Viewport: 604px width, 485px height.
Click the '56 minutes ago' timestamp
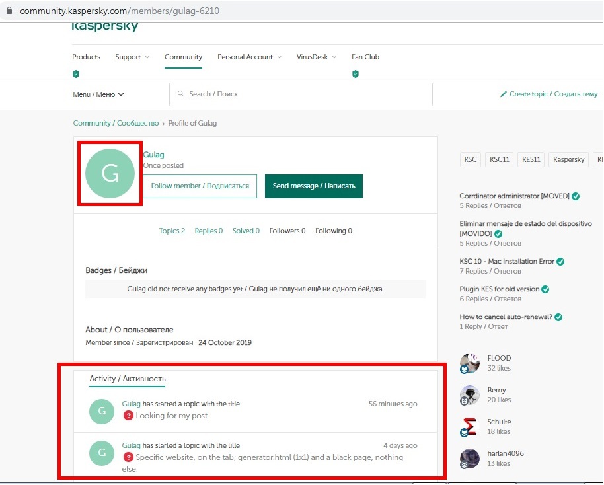[x=393, y=404]
